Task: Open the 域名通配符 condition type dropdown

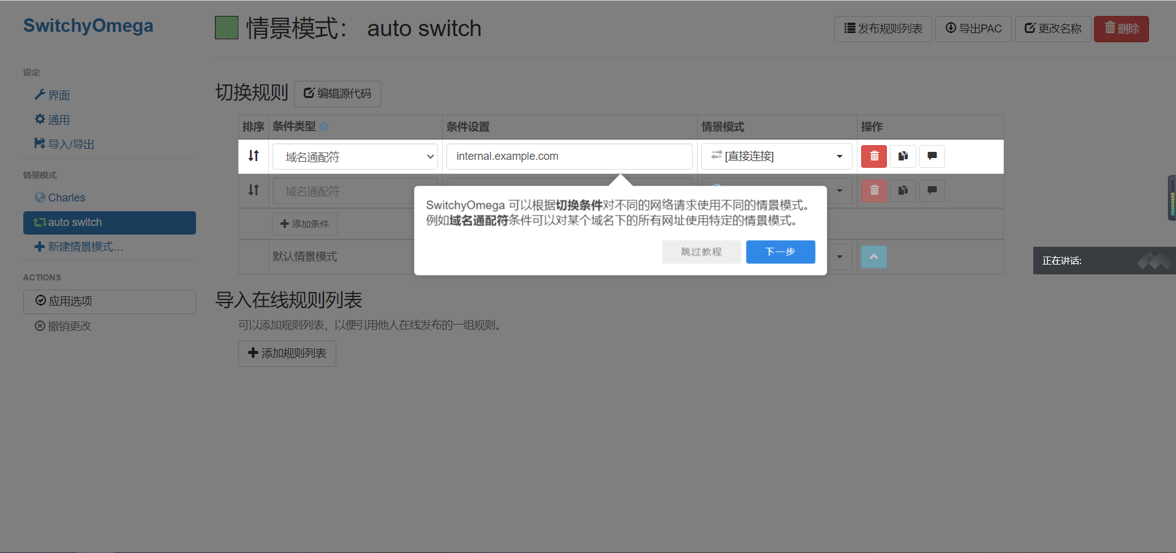Action: (355, 157)
